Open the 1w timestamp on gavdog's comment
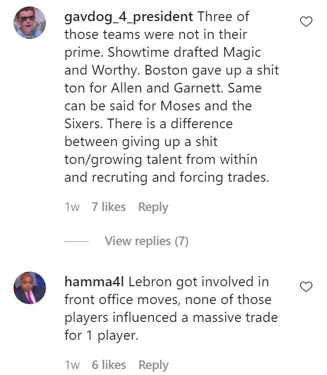Screen dimensions: 327x375 point(72,207)
